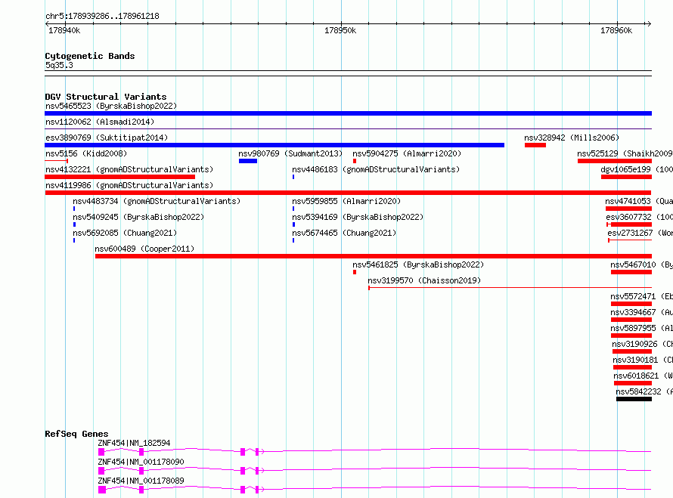Image resolution: width=673 pixels, height=498 pixels.
Task: Click the DGV Structural Variants track title
Action: [106, 97]
